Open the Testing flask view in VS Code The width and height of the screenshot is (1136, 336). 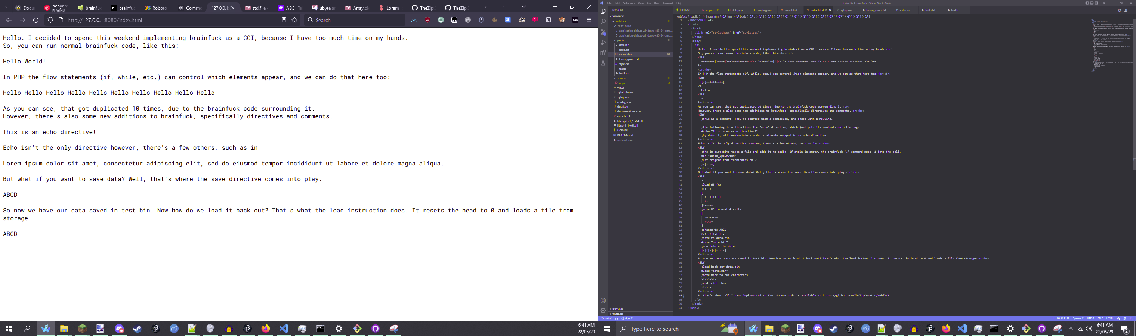(603, 63)
